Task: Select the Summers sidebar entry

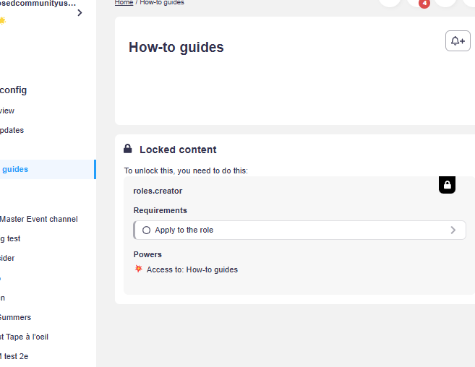Action: click(x=16, y=317)
